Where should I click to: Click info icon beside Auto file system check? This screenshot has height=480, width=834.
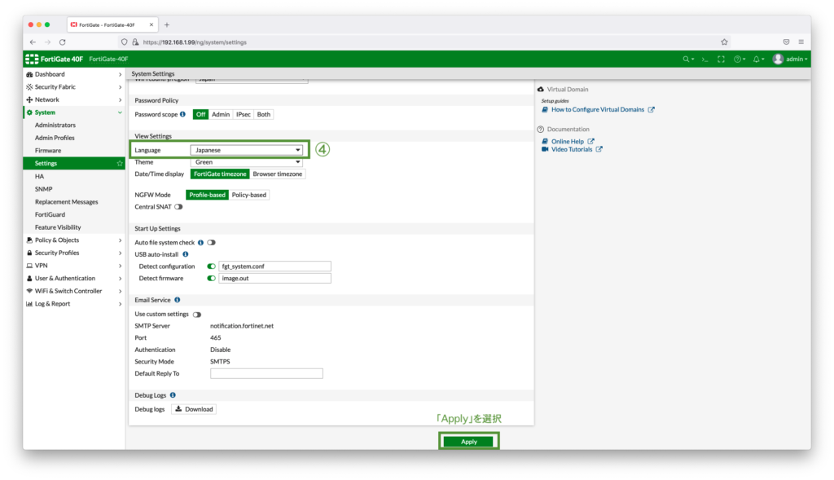200,243
